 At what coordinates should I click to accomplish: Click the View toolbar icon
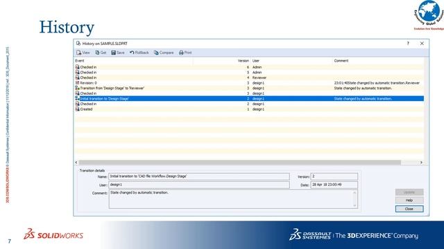coord(78,53)
